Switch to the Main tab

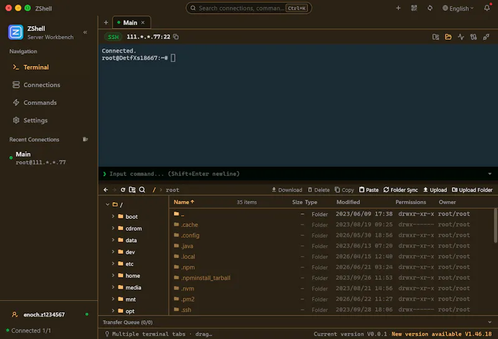point(130,22)
